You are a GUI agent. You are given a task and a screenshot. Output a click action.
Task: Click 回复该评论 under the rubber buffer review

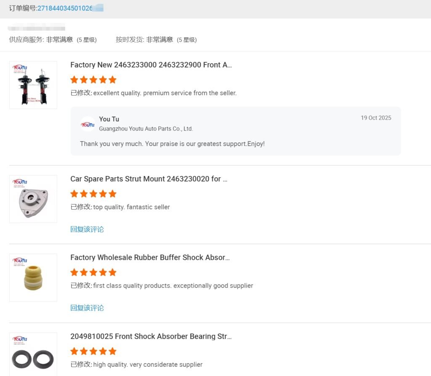coord(87,308)
